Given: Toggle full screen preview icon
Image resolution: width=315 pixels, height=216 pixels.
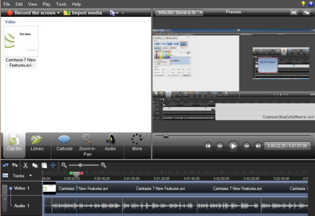Looking at the screenshot, I should click(294, 13).
